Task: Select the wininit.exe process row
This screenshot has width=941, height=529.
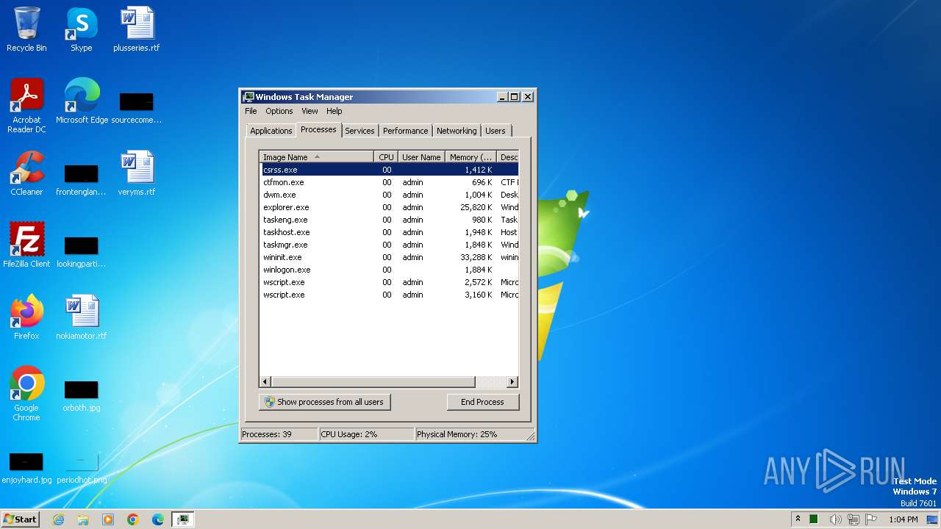Action: (x=389, y=257)
